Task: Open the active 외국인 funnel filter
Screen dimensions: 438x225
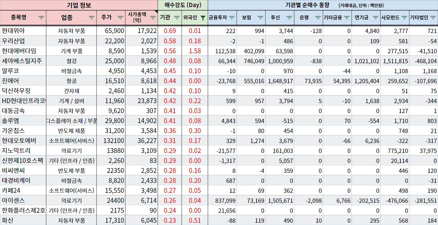Action: 203,18
